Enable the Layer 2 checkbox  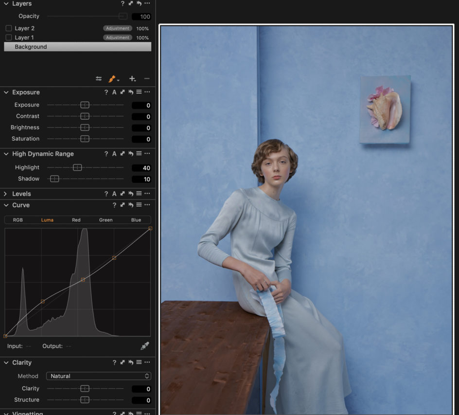[9, 28]
